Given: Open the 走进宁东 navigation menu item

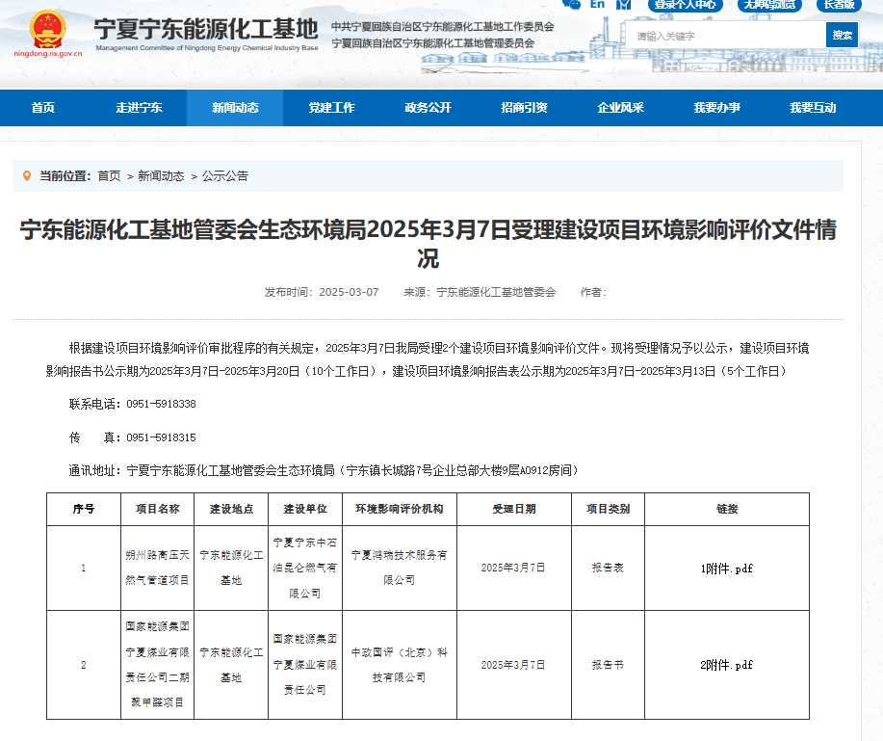Looking at the screenshot, I should [139, 108].
